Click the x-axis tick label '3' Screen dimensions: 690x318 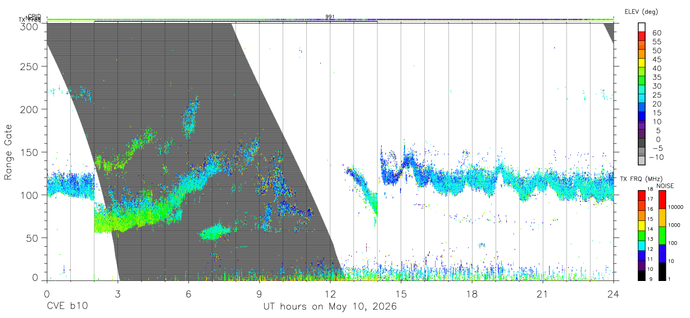[x=117, y=294]
